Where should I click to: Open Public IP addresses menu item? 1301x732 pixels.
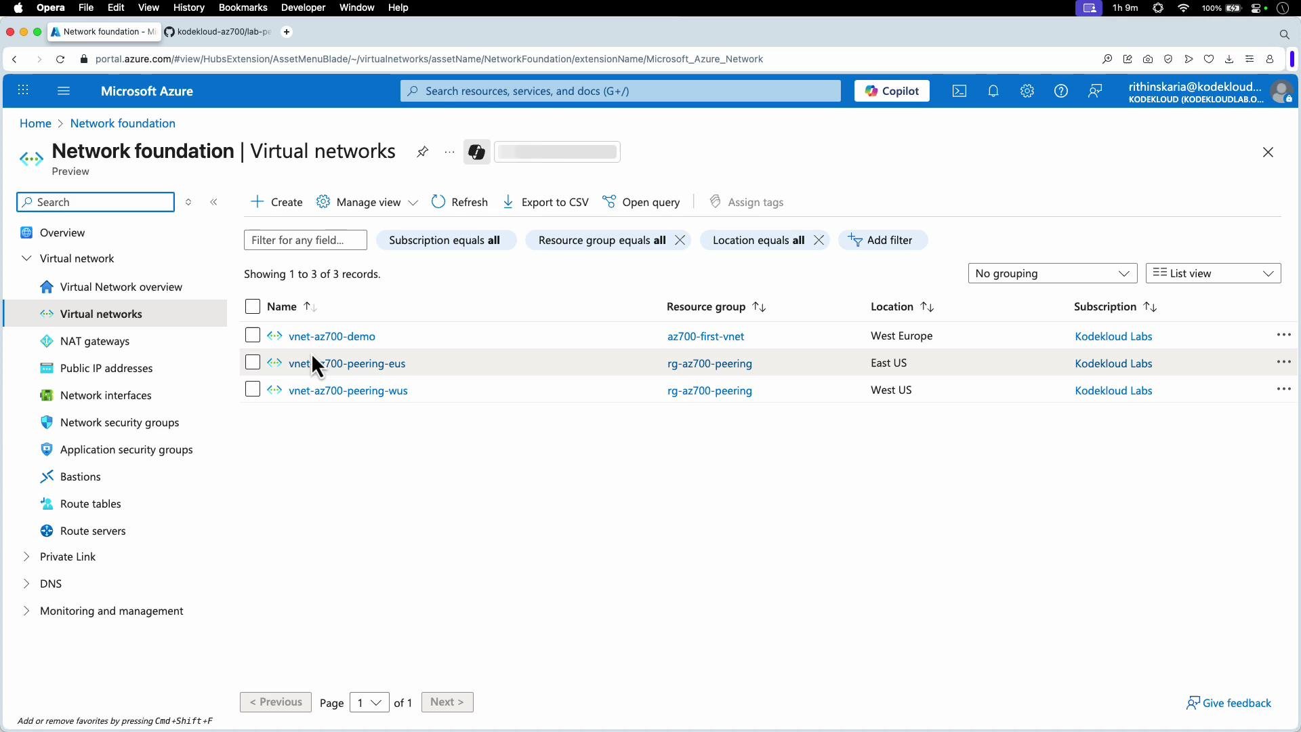pyautogui.click(x=106, y=368)
